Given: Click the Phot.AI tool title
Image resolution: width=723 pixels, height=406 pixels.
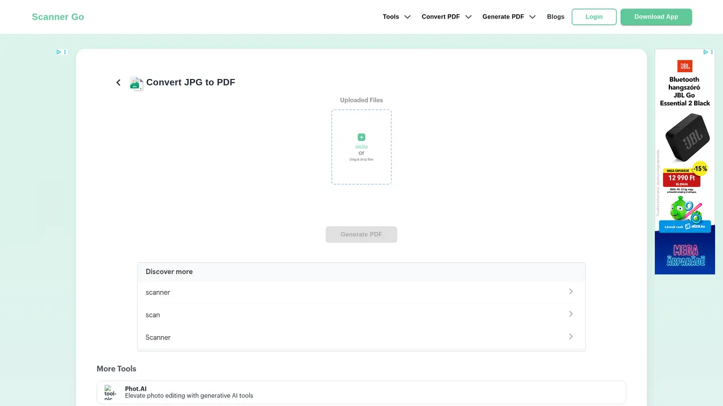Looking at the screenshot, I should click(136, 389).
